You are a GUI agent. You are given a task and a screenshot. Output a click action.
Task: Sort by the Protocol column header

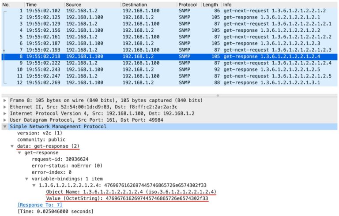tap(188, 4)
